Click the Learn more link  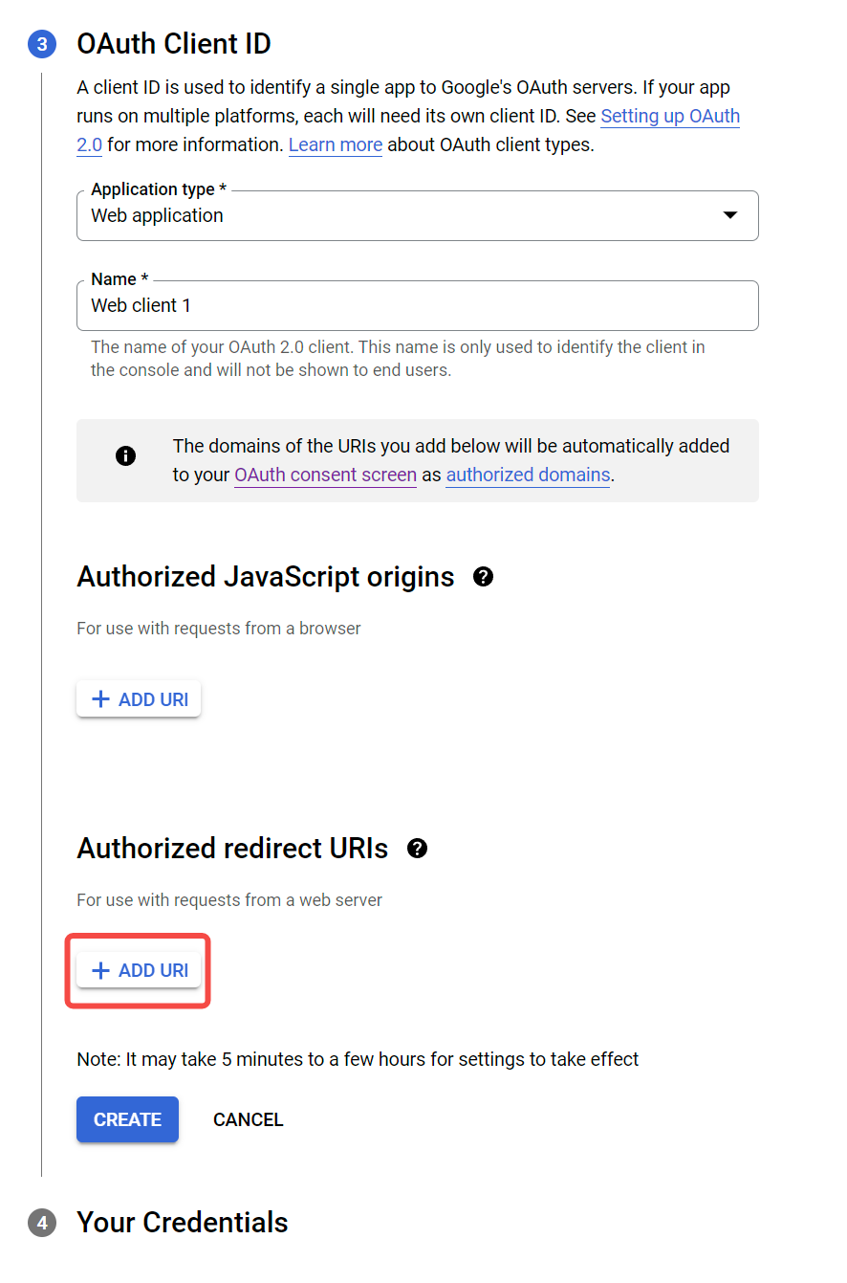(335, 144)
